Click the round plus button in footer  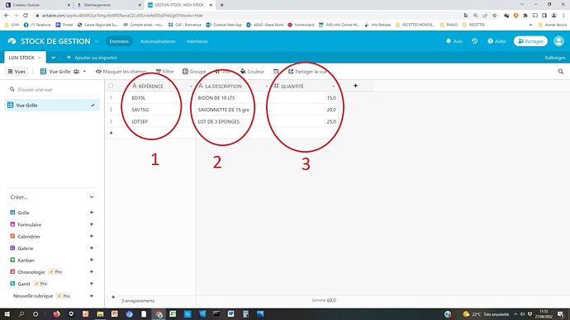pos(113,297)
